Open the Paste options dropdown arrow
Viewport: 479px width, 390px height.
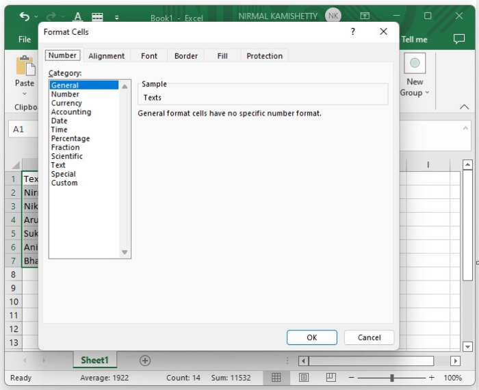coord(25,94)
